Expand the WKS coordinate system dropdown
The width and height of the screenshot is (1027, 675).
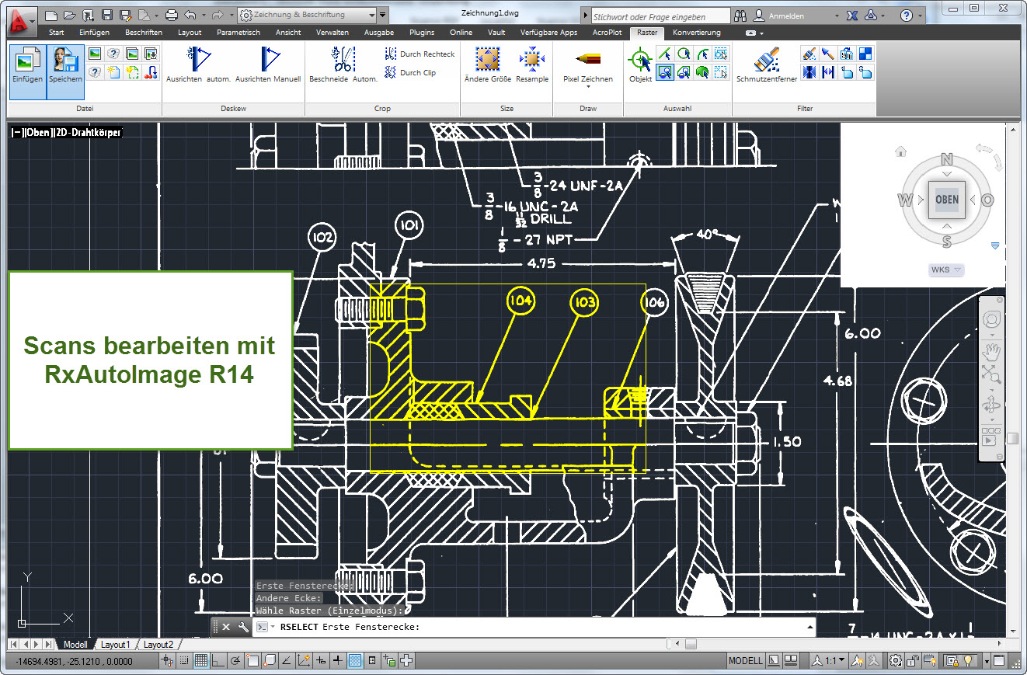946,270
